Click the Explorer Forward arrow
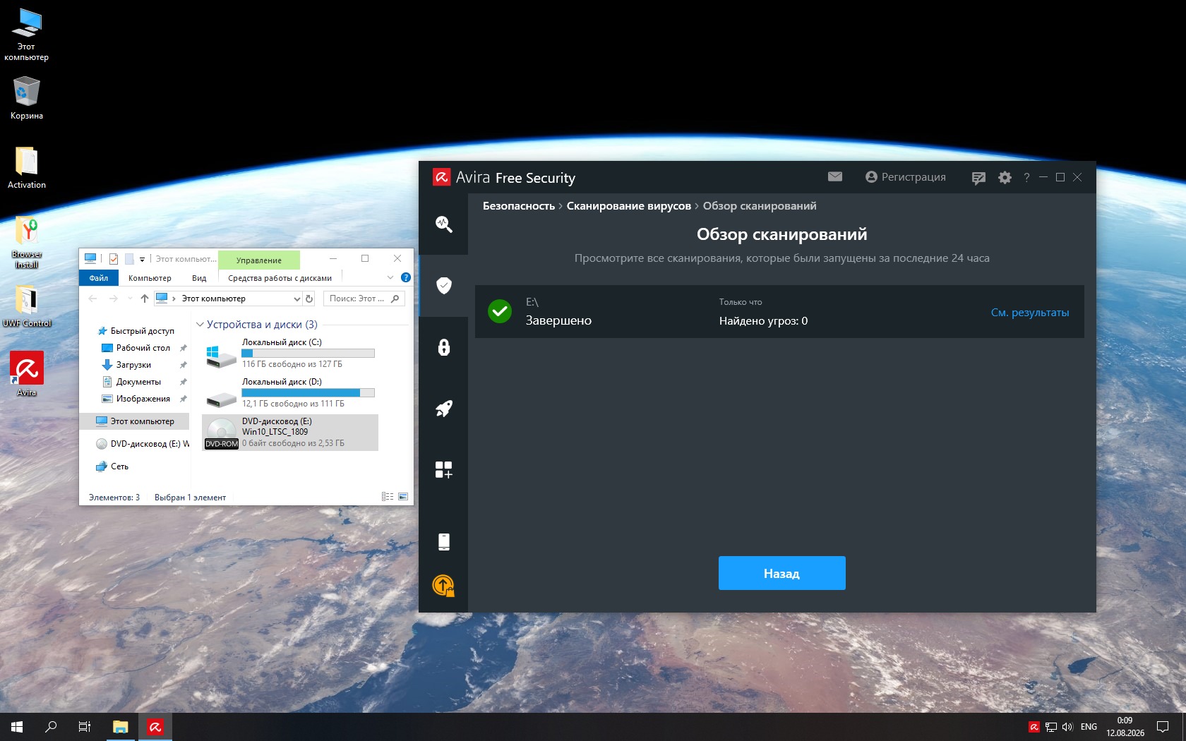The height and width of the screenshot is (741, 1186). 113,299
